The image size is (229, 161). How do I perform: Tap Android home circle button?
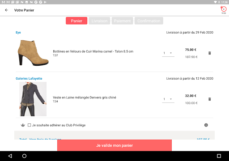24,156
